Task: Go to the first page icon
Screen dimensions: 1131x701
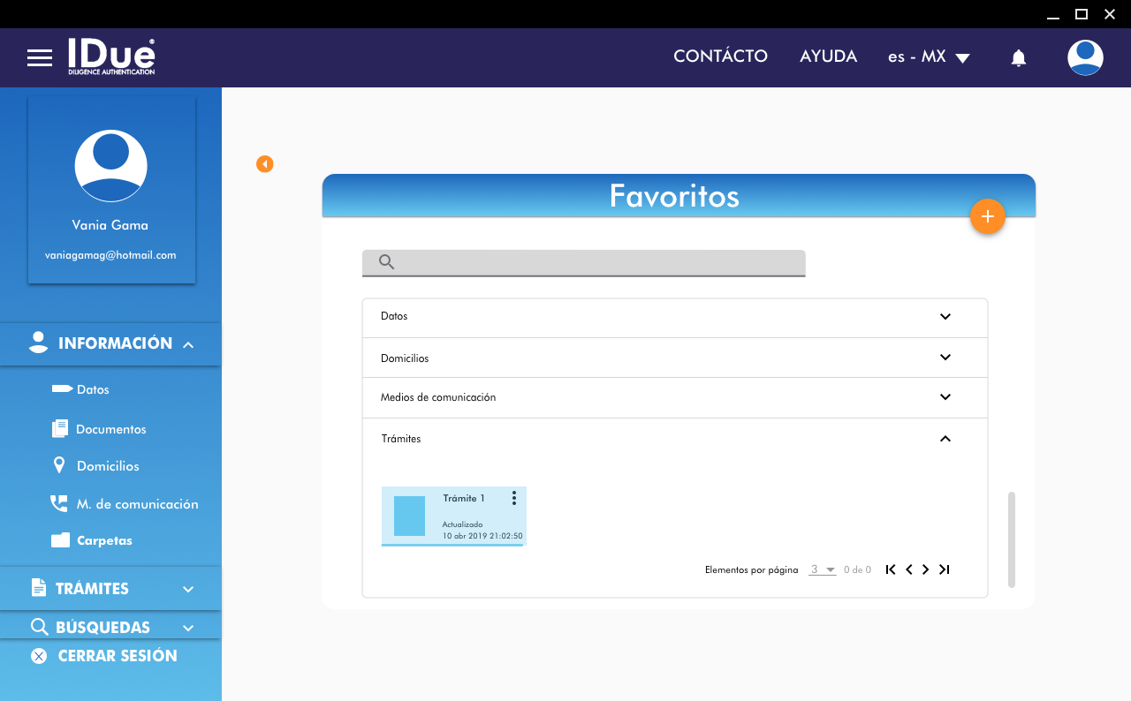Action: point(891,569)
